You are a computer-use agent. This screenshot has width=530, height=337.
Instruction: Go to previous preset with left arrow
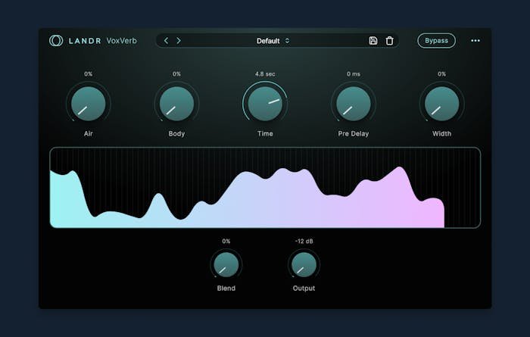166,41
